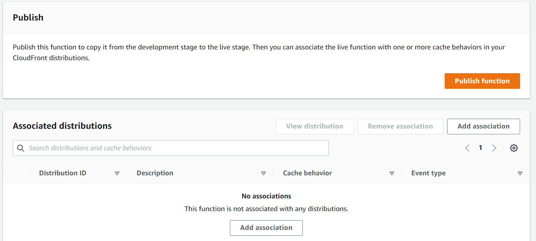The height and width of the screenshot is (241, 536).
Task: Select page number 1 in the pagination
Action: 480,148
